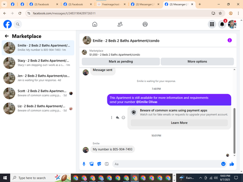Click the chat scroll up arrow

234,69
